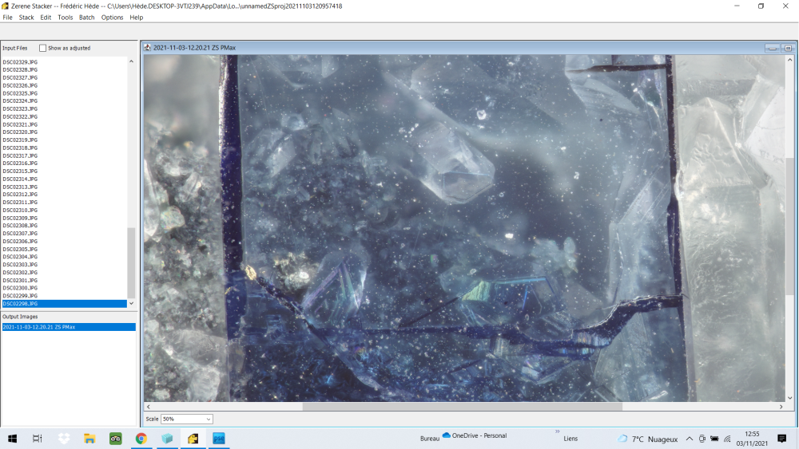The width and height of the screenshot is (799, 449).
Task: Click the image horizontal scrollbar thumb
Action: [x=462, y=407]
